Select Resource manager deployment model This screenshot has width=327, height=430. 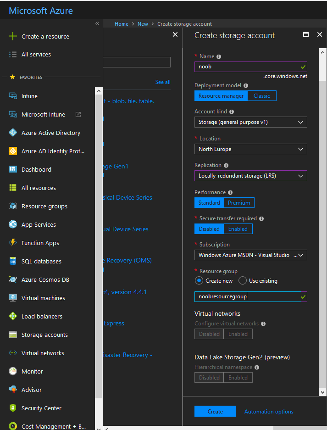click(x=221, y=96)
